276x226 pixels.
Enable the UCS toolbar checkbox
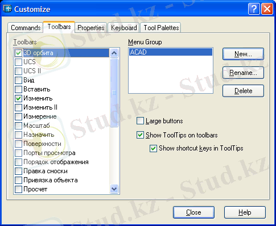pyautogui.click(x=18, y=62)
